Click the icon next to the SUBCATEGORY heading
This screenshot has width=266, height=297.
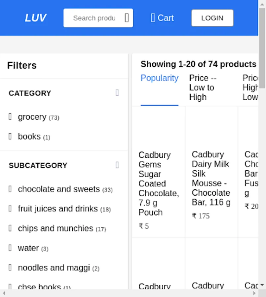pos(117,165)
